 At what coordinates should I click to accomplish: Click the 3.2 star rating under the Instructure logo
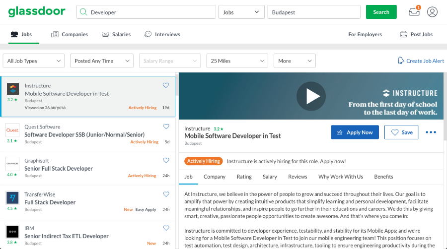click(x=12, y=100)
